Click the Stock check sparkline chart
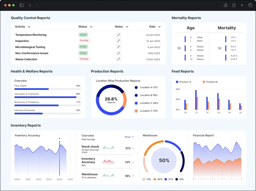The height and width of the screenshot is (191, 256). click(x=108, y=148)
